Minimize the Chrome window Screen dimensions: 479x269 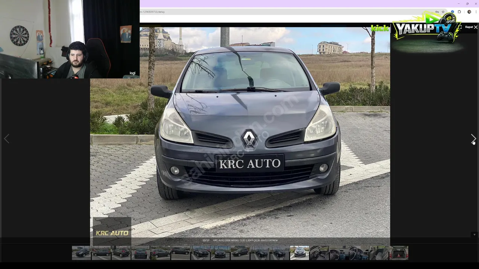[459, 4]
